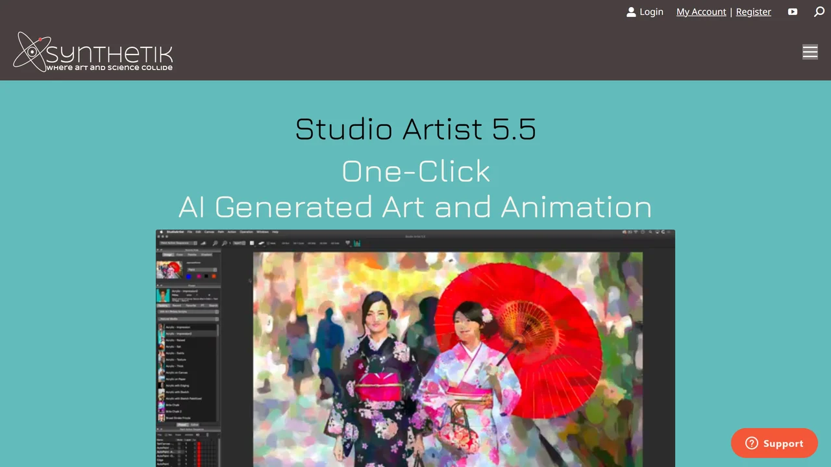Select the magenta color swatch
The height and width of the screenshot is (467, 831).
coord(199,276)
